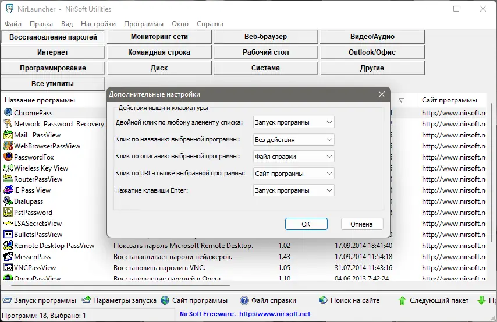The image size is (497, 322).
Task: Click the Dialupass icon
Action: coord(8,201)
